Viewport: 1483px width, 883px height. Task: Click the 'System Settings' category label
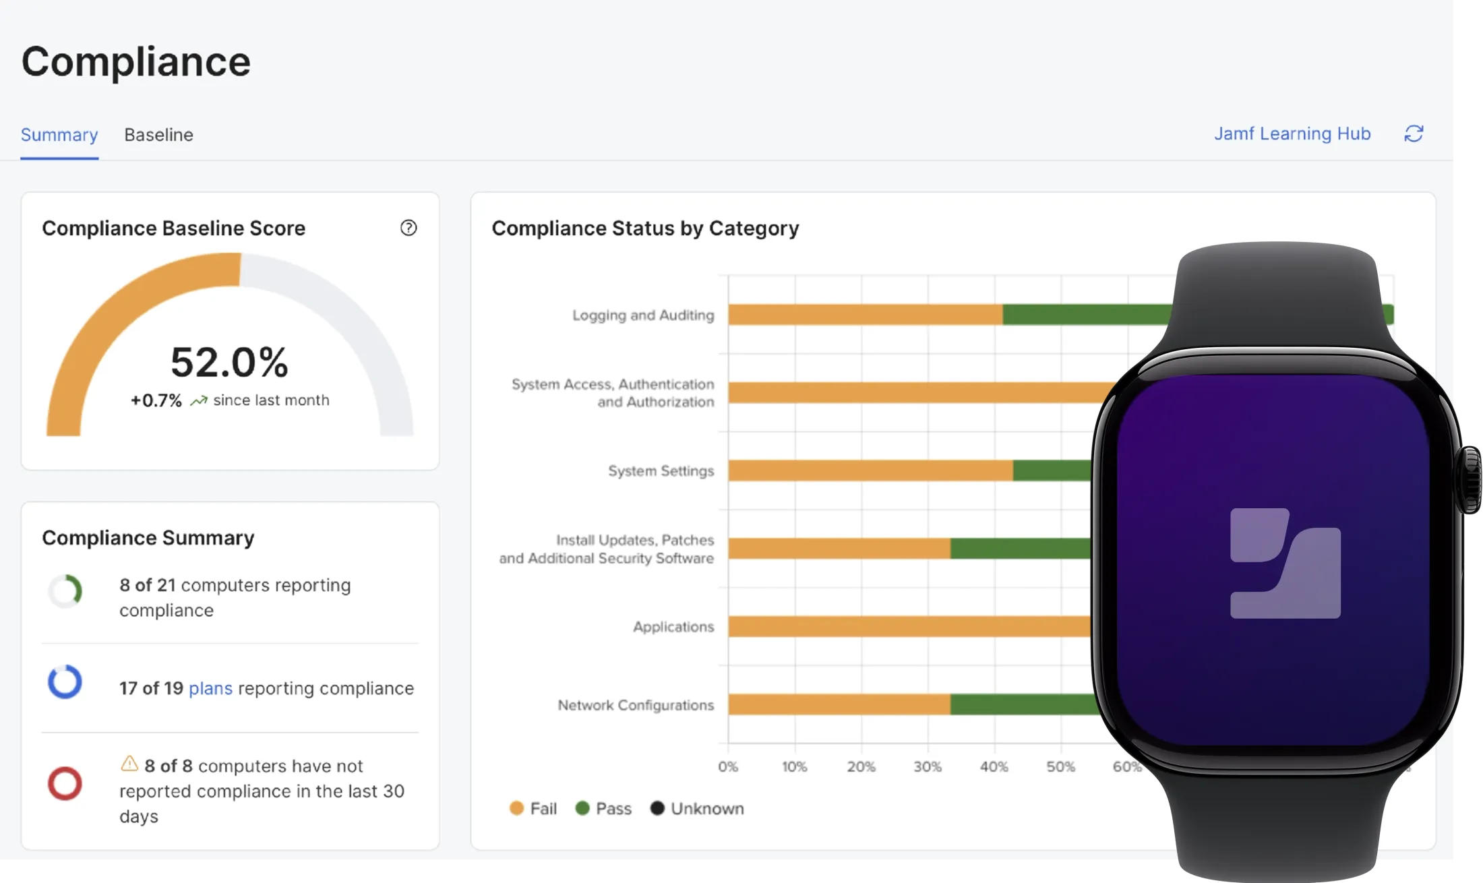[661, 470]
